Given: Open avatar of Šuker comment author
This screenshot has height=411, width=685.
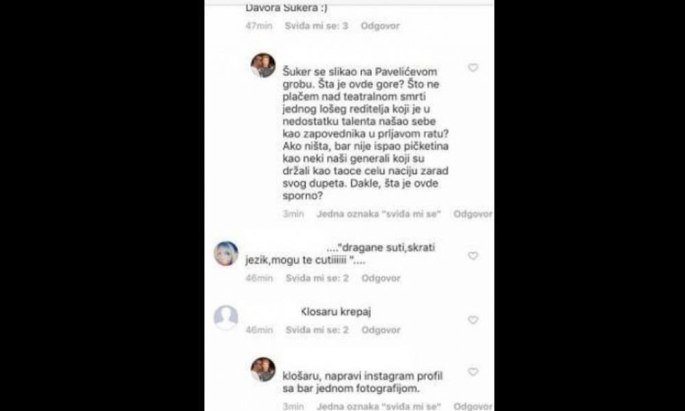Looking at the screenshot, I should pyautogui.click(x=263, y=66).
